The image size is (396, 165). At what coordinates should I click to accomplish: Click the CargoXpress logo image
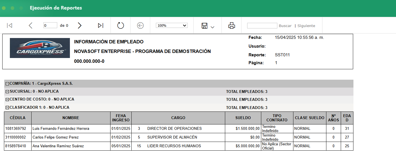pos(40,48)
